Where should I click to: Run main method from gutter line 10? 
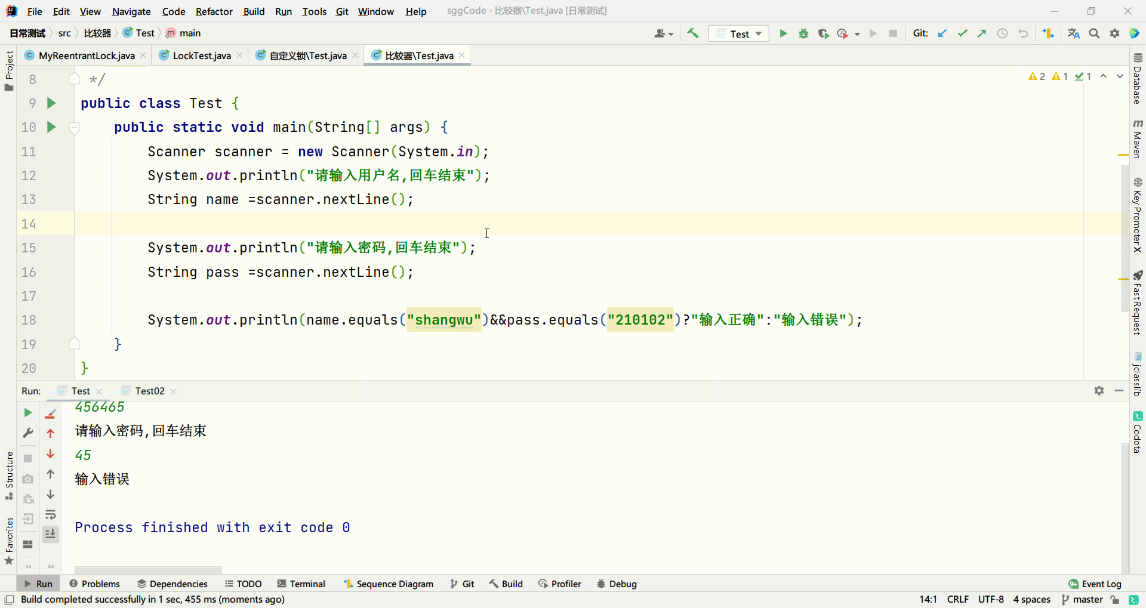(x=51, y=127)
